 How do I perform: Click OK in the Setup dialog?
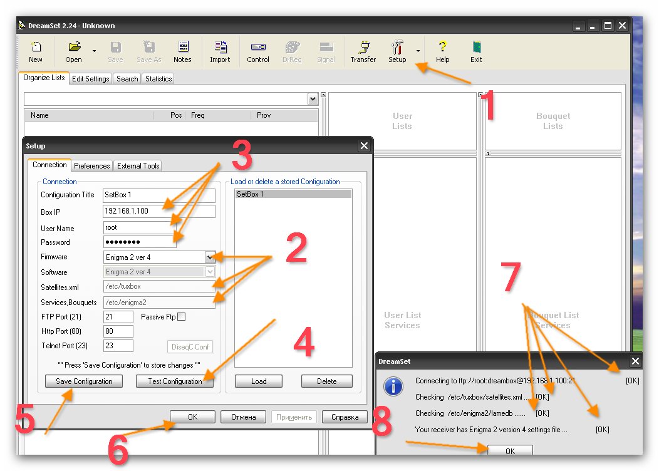(192, 417)
